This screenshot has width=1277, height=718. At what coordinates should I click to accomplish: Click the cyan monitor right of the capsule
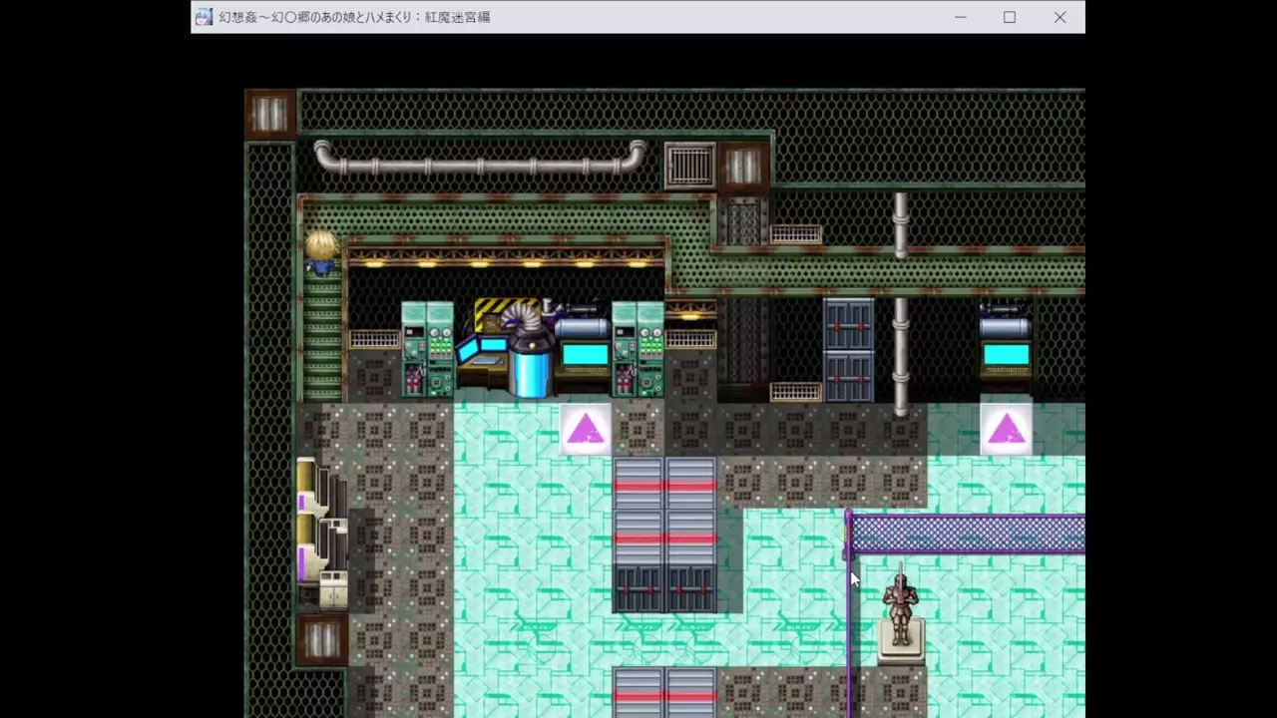pyautogui.click(x=585, y=354)
